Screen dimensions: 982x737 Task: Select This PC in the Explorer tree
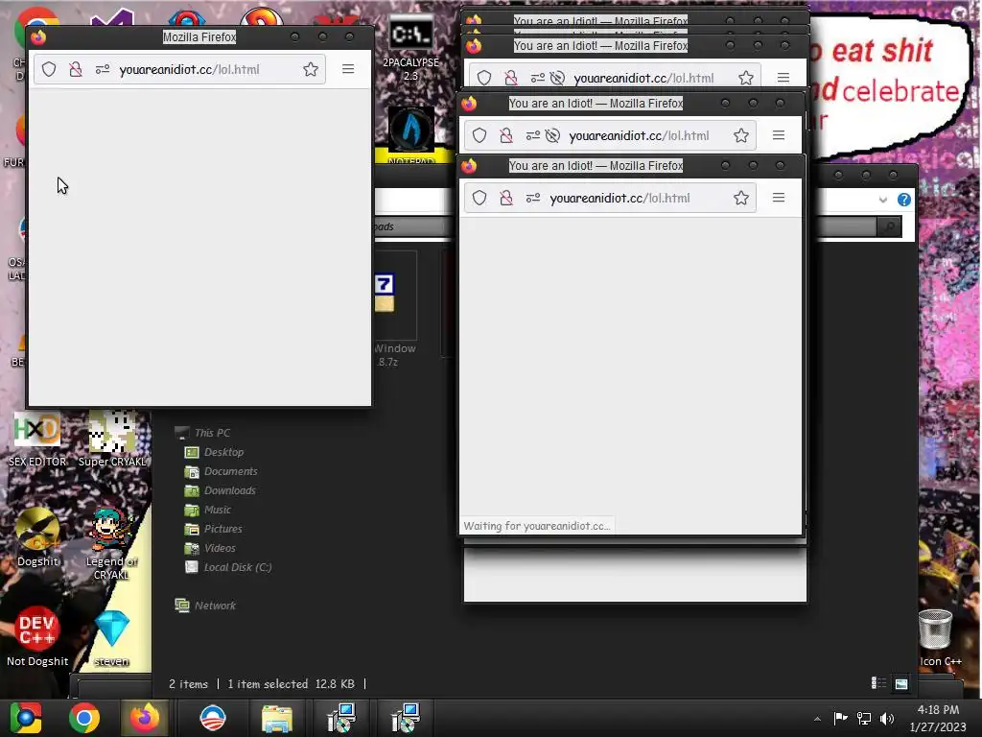click(x=203, y=433)
